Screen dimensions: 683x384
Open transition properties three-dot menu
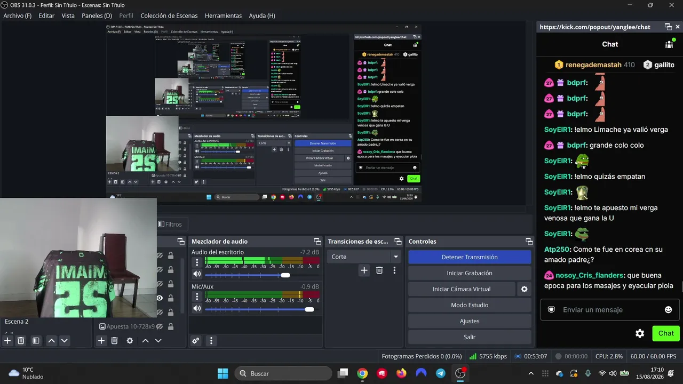point(394,270)
